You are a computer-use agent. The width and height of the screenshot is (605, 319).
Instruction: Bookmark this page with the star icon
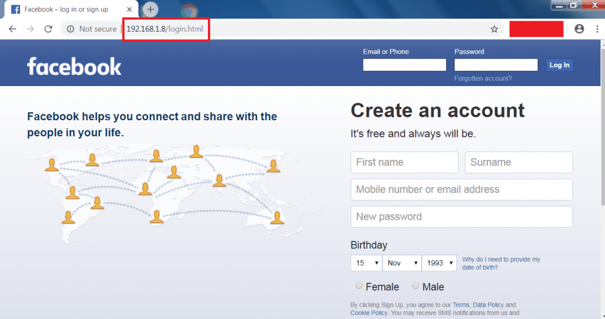[495, 29]
